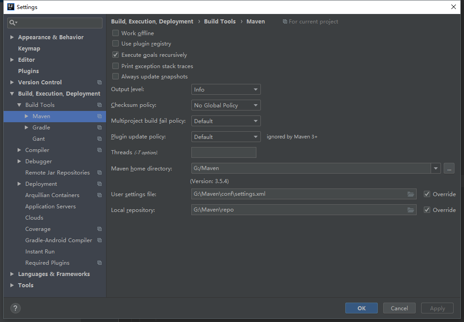
Task: Uncheck Override for User settings file
Action: [427, 194]
